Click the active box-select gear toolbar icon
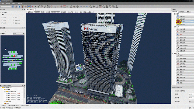 click(29, 6)
